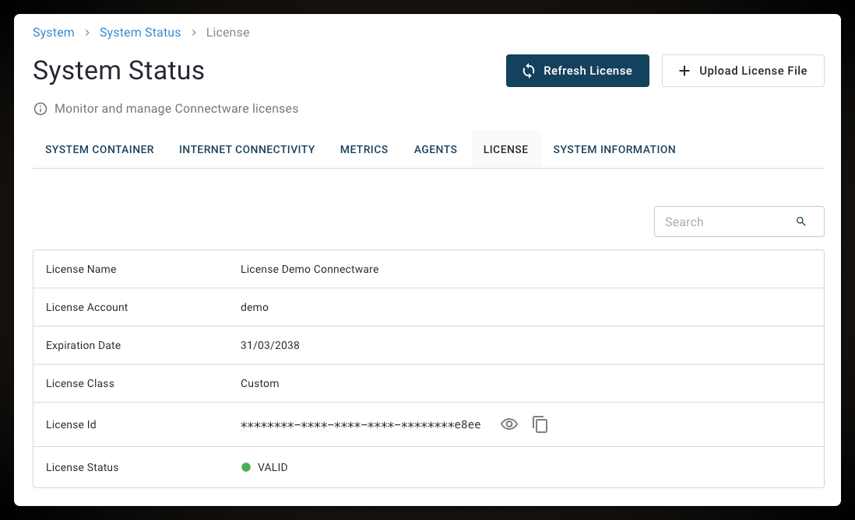Click the magnifier icon in search box

tap(800, 222)
